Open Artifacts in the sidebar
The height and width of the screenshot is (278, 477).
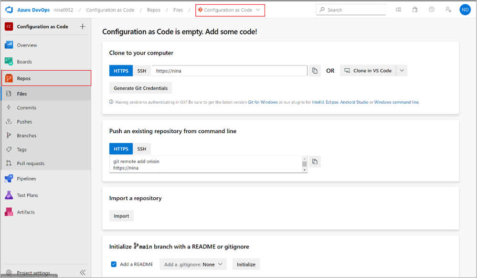click(x=46, y=212)
